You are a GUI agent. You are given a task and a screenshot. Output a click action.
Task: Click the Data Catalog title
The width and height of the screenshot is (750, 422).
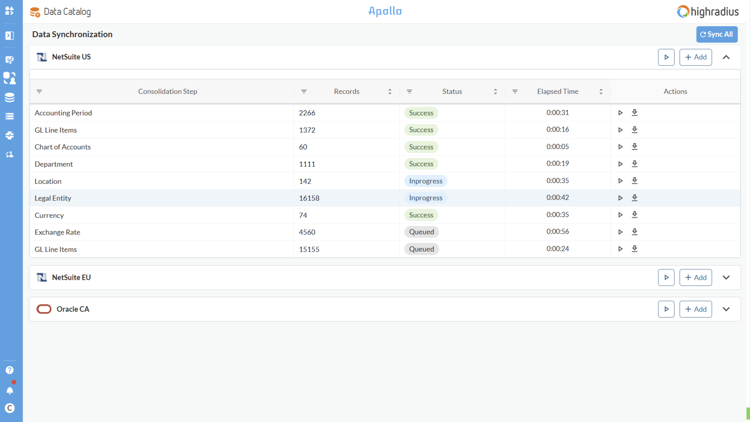pos(67,12)
